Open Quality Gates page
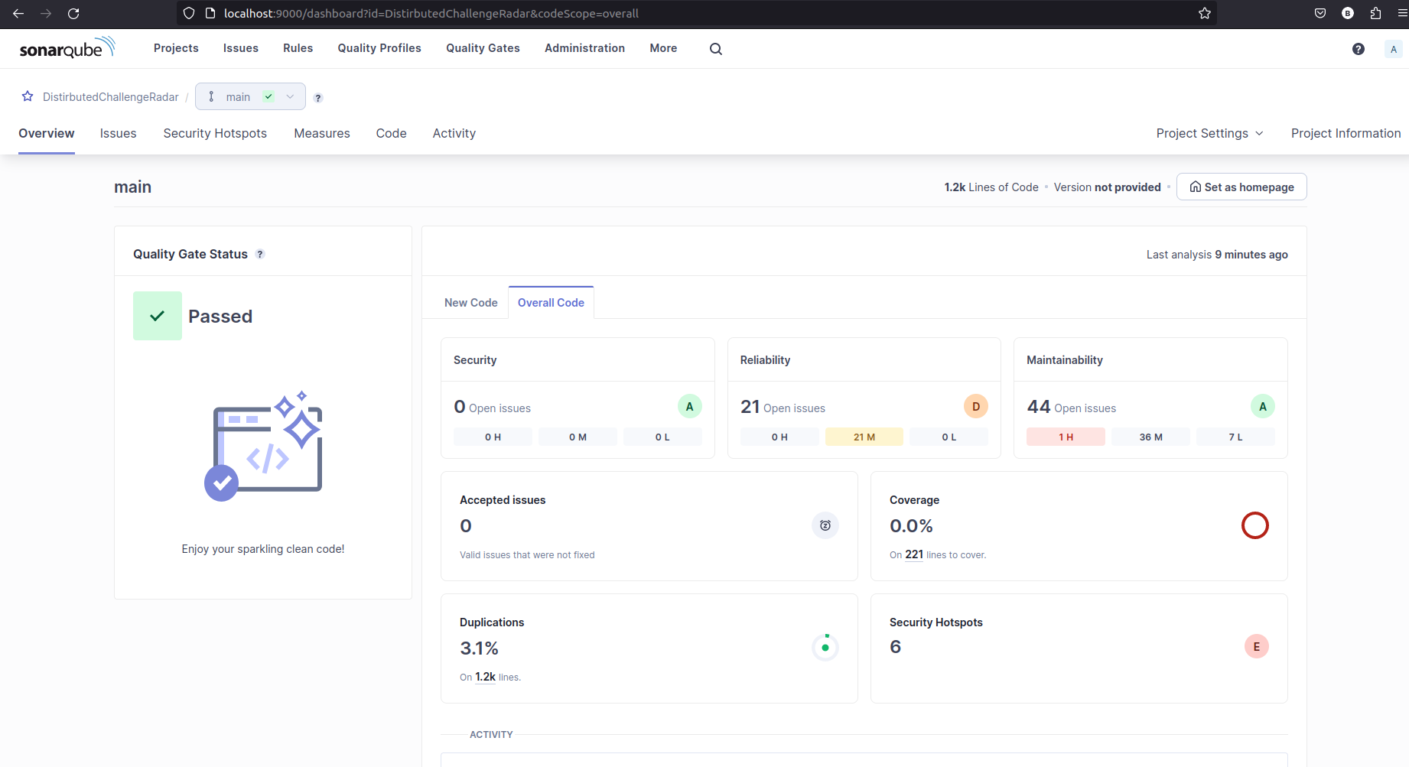The image size is (1409, 767). (x=483, y=48)
